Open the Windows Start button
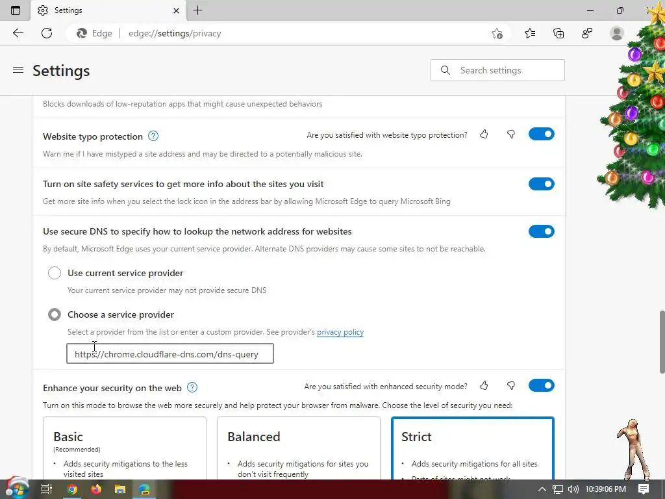Screen dimensions: 665x499 [x=17, y=489]
